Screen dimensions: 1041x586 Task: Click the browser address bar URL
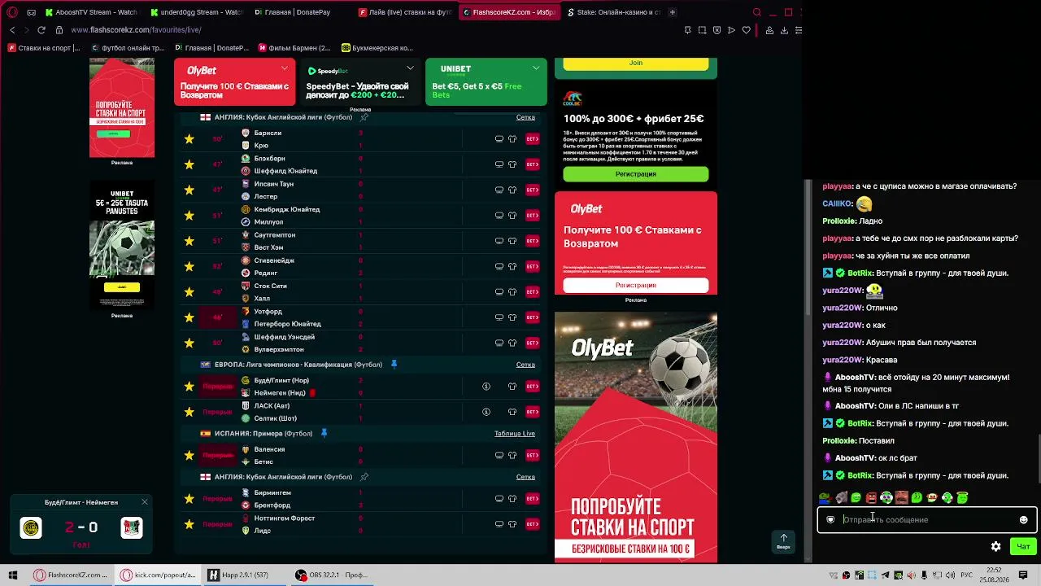point(136,30)
